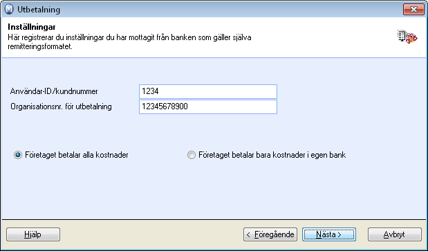
Task: Click into the Användar-ID/kundnummer field containing 1234
Action: (x=208, y=91)
